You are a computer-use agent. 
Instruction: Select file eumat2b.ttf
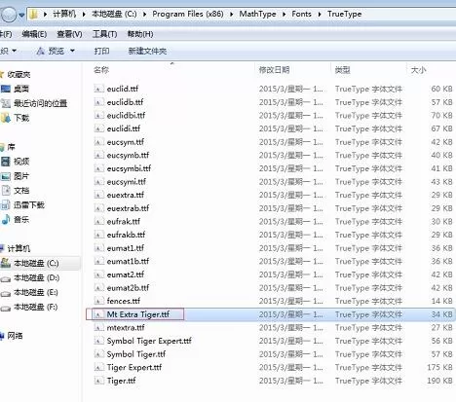tap(128, 287)
